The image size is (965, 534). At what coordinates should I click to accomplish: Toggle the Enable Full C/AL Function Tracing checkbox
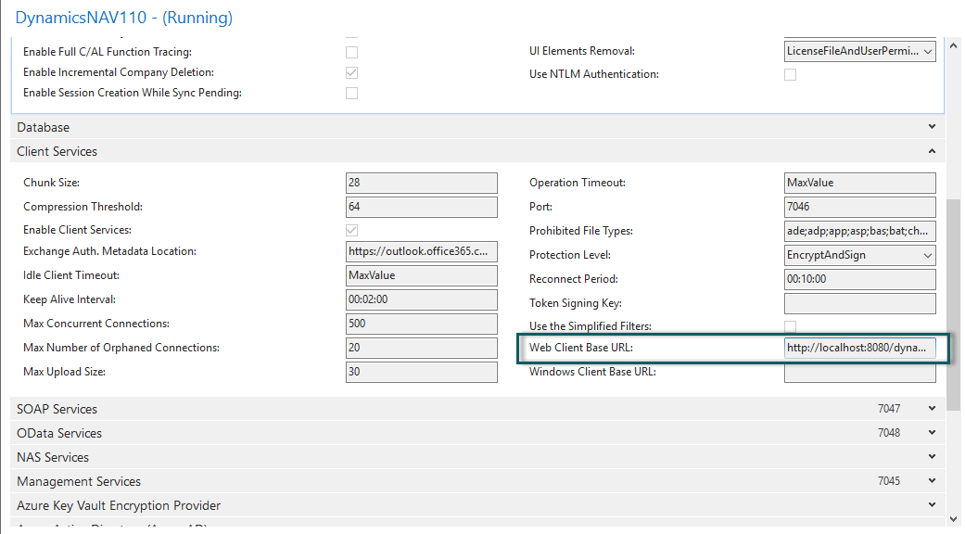coord(351,52)
